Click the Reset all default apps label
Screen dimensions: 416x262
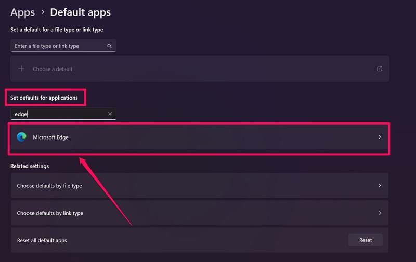pyautogui.click(x=42, y=240)
